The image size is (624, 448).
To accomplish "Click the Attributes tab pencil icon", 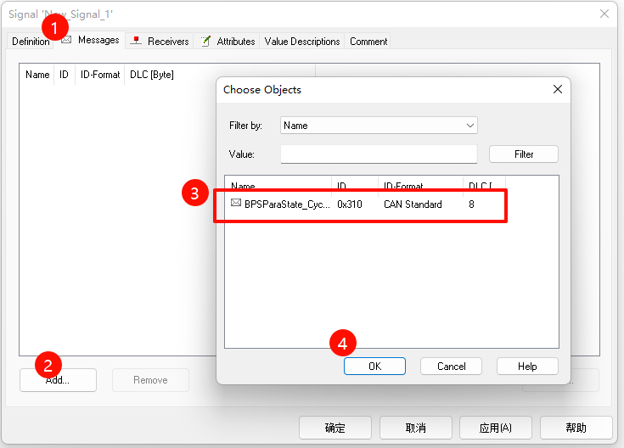I will click(205, 41).
